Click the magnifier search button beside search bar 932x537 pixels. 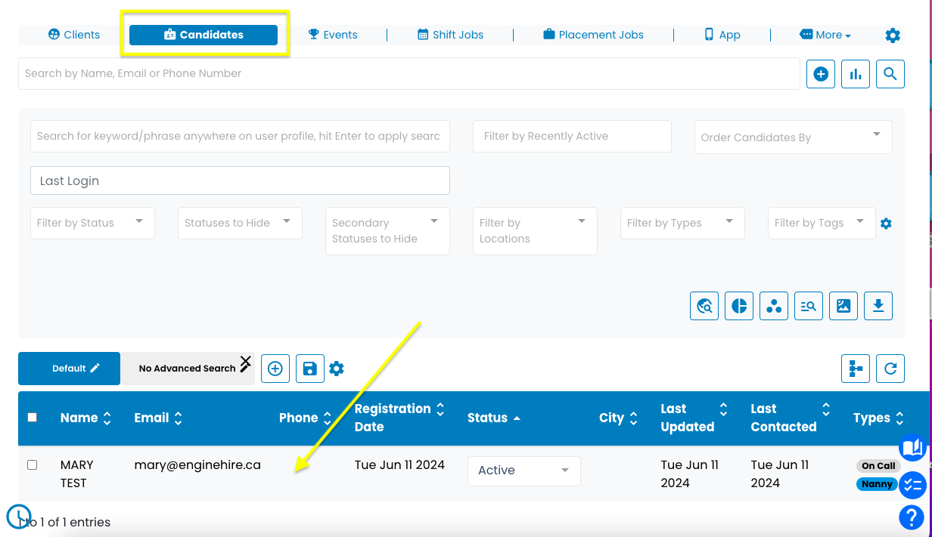890,74
